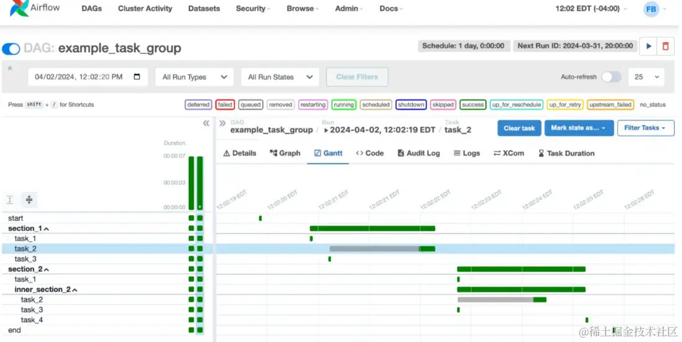682x342 pixels.
Task: Click the no_status legend label
Action: click(x=652, y=105)
